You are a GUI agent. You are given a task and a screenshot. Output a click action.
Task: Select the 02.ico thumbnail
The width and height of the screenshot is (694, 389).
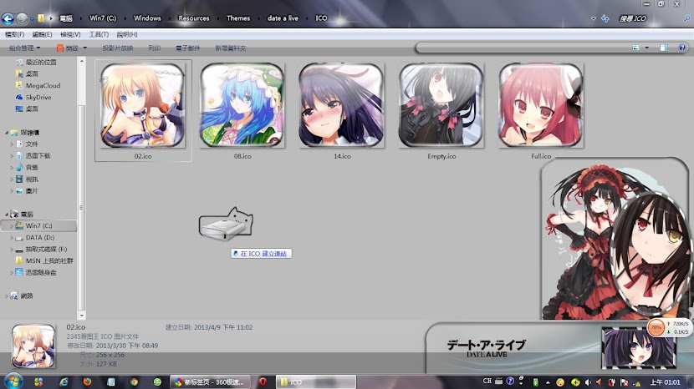click(143, 105)
